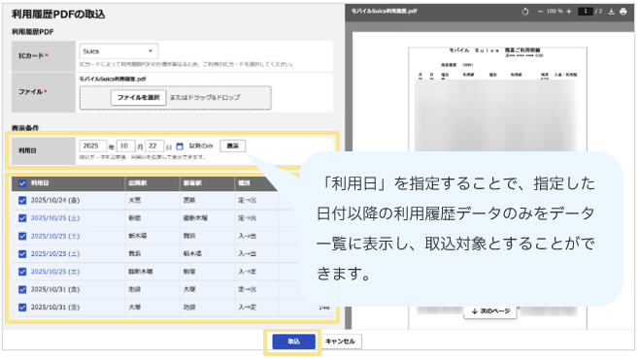Screen dimensions: 639x359
Task: Rotate the PDF page in the viewer
Action: click(x=524, y=12)
